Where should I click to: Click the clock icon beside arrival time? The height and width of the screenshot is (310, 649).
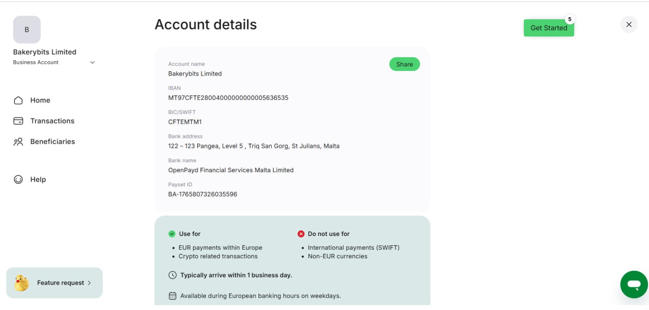click(x=172, y=275)
